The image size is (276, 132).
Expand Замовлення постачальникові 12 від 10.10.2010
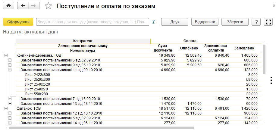coord(10,113)
